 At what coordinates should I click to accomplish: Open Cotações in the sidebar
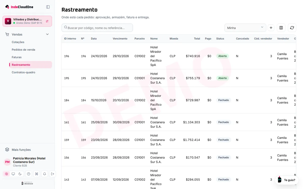(x=18, y=42)
